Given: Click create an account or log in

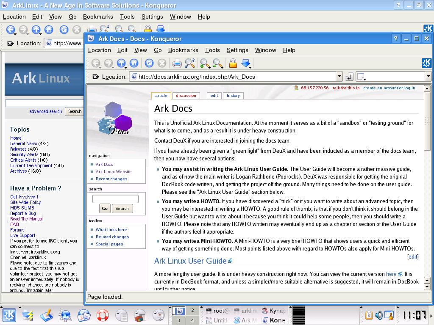Looking at the screenshot, I should click(389, 88).
